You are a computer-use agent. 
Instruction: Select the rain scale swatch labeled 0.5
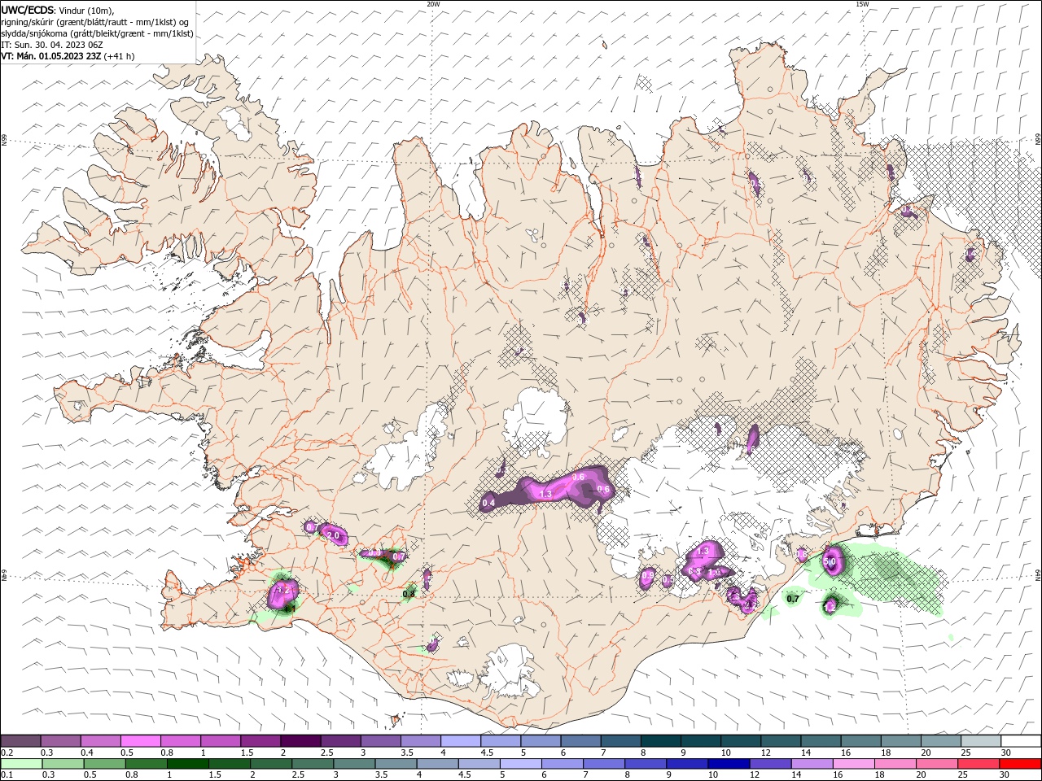(x=104, y=764)
